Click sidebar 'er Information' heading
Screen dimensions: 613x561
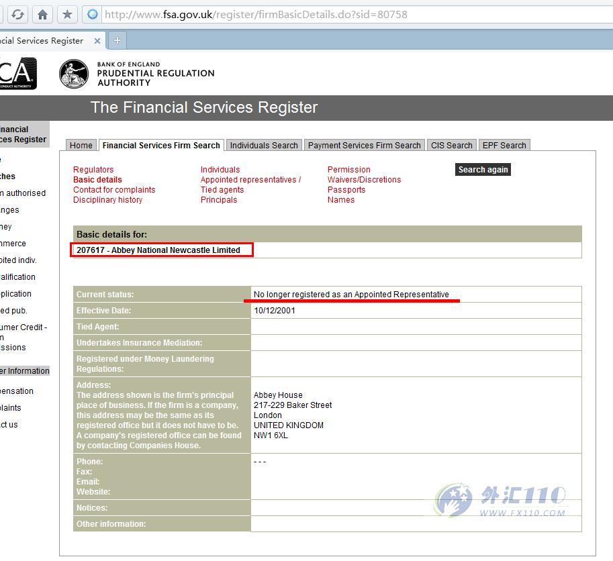[x=25, y=370]
